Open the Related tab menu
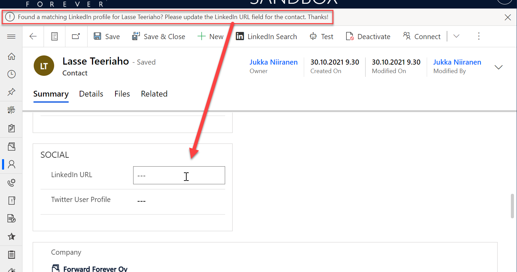The image size is (517, 272). click(x=154, y=94)
